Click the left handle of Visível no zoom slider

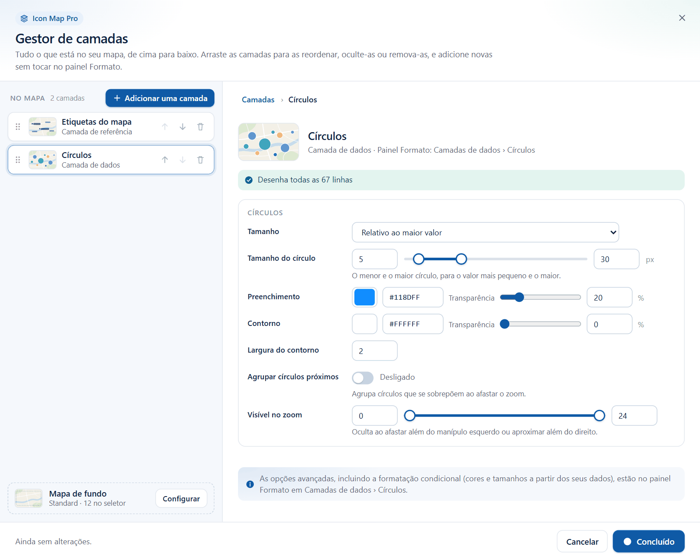(x=409, y=416)
